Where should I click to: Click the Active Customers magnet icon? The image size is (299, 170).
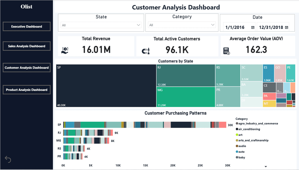[x=146, y=51]
